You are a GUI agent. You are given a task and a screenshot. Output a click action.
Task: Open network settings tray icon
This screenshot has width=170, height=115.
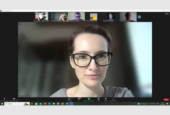pos(153,104)
